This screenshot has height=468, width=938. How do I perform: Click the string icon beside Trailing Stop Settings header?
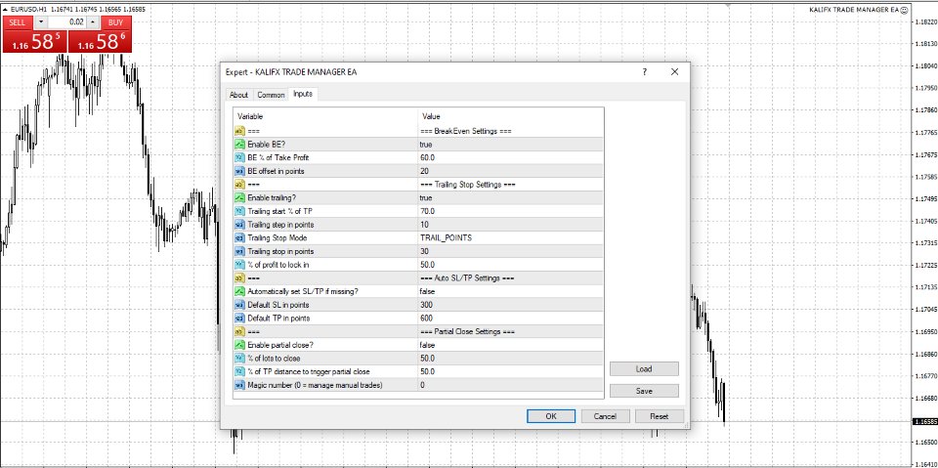(x=240, y=185)
